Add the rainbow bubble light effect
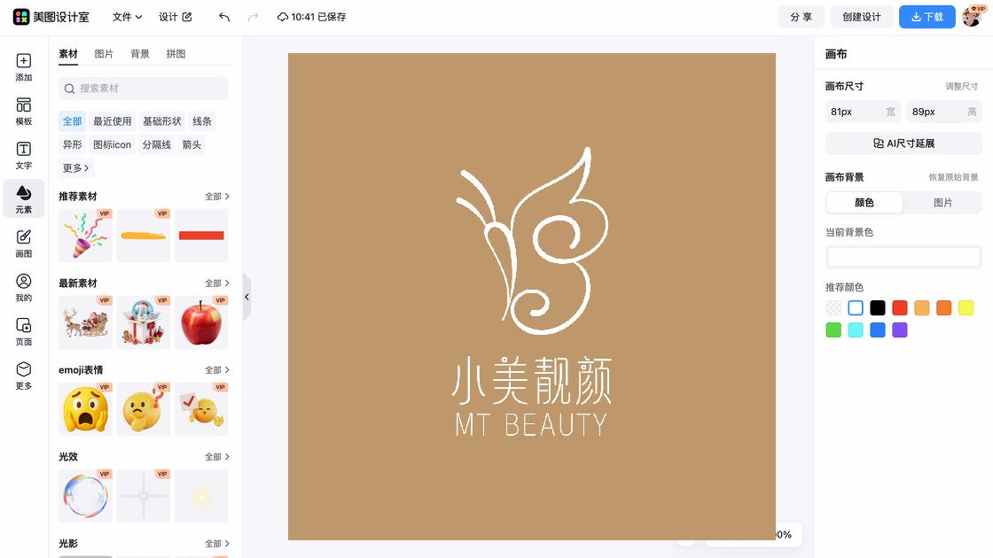The image size is (993, 558). (x=85, y=495)
